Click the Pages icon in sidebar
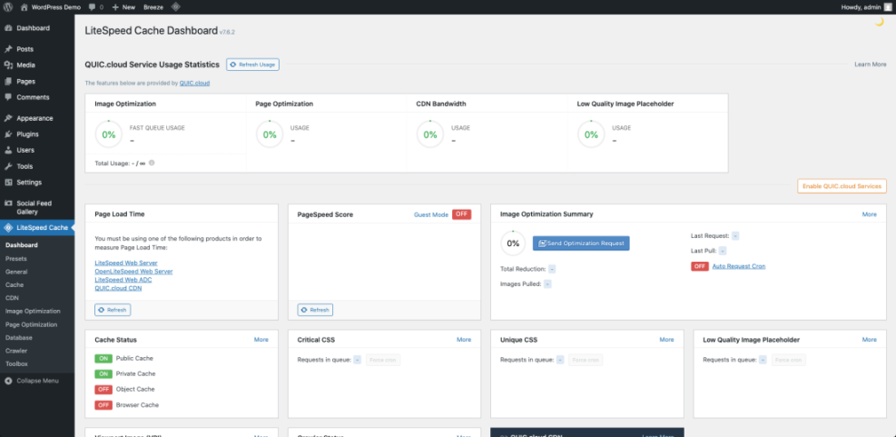 (x=8, y=81)
